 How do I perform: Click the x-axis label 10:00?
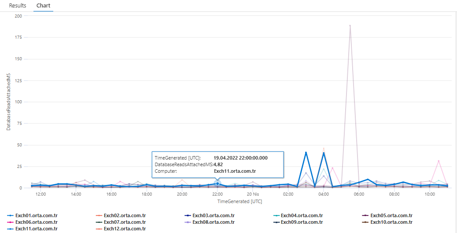click(x=430, y=193)
